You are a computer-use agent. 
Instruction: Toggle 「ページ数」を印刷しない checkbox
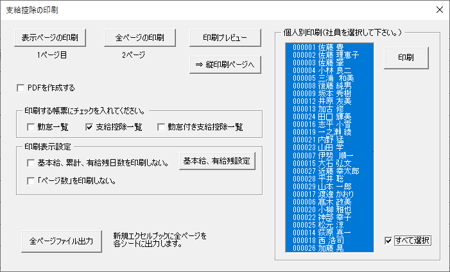point(31,181)
